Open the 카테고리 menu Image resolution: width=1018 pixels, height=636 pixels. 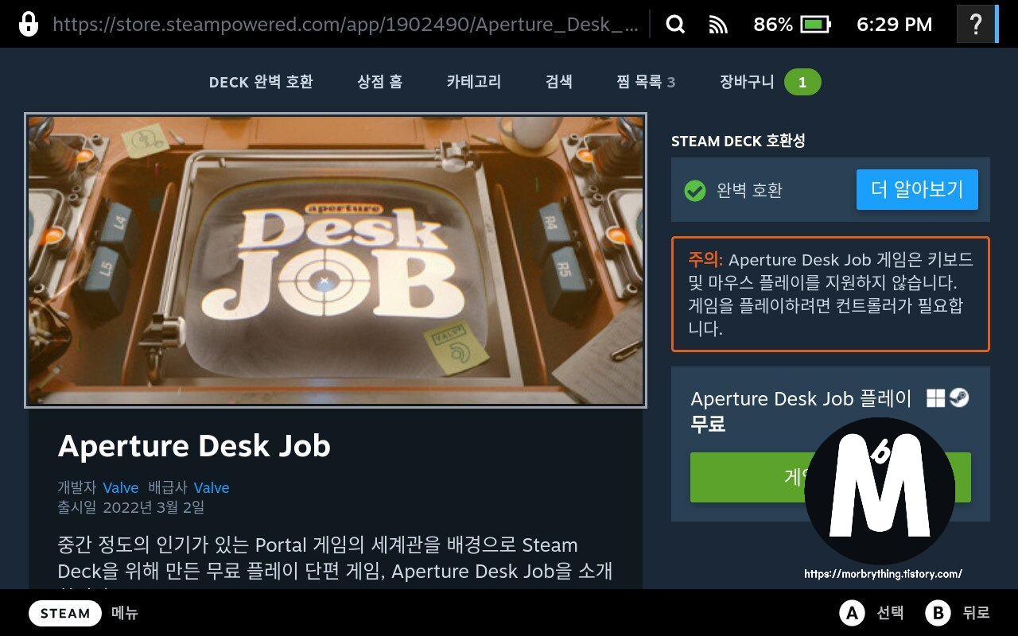tap(474, 82)
